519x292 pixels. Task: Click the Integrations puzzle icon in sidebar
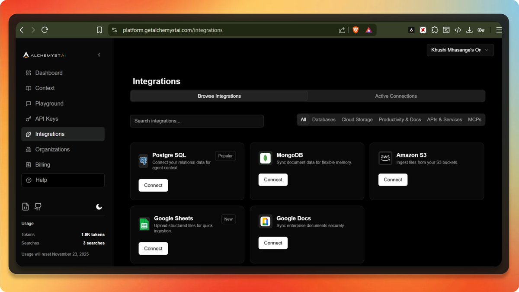pyautogui.click(x=29, y=134)
